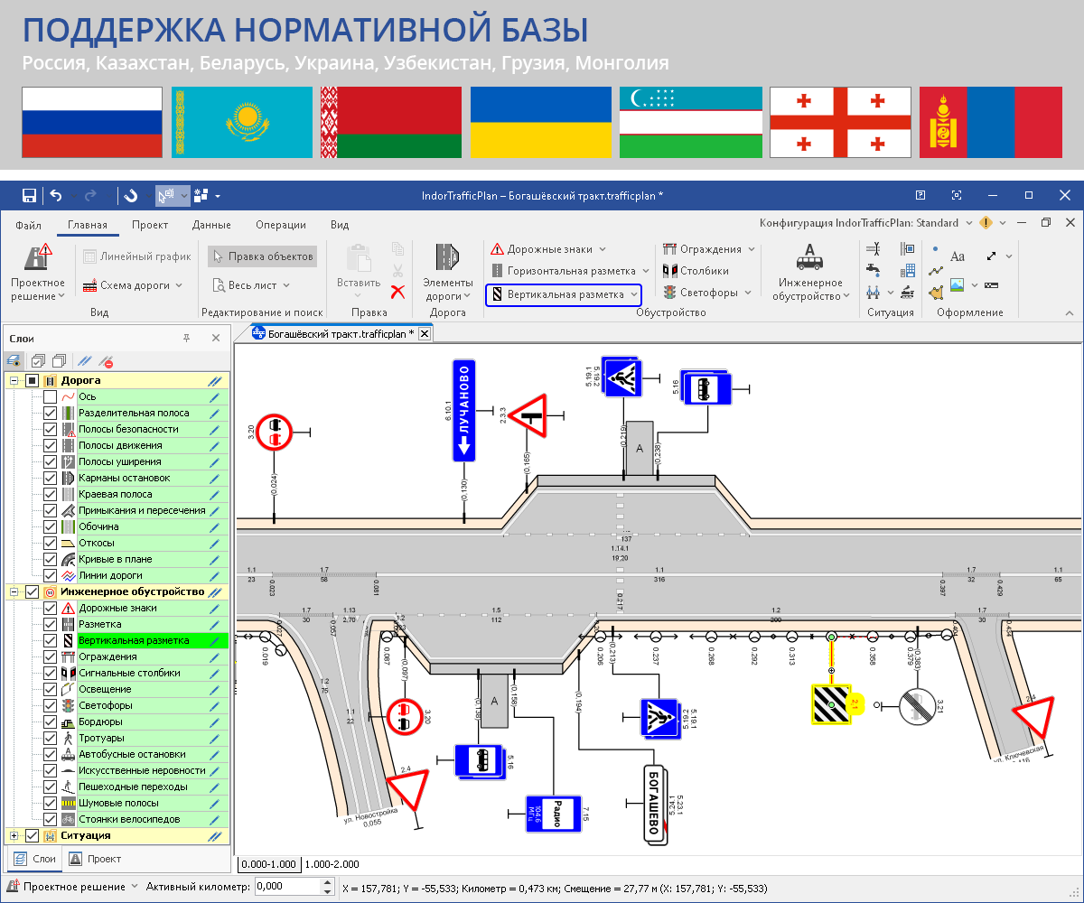
Task: Switch to the Данные ribbon tab
Action: [x=211, y=225]
